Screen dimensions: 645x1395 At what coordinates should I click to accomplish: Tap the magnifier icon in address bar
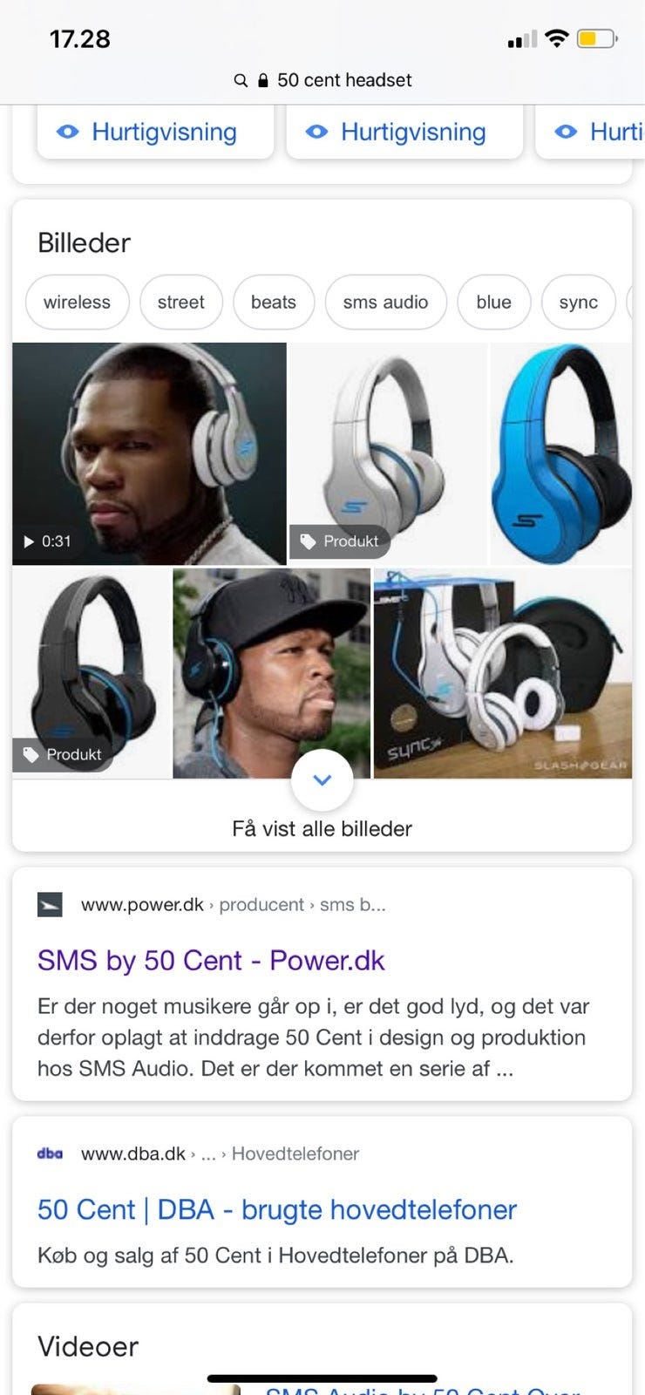pos(241,80)
